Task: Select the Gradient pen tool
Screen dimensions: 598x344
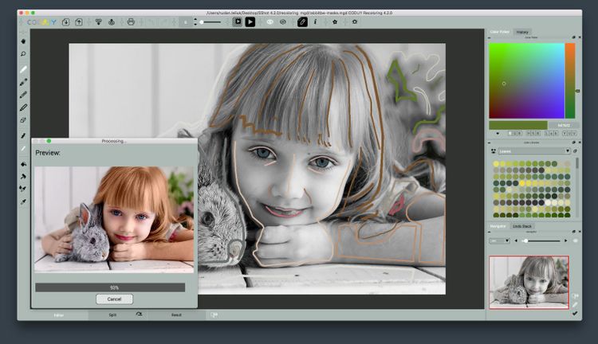Action: (x=23, y=82)
